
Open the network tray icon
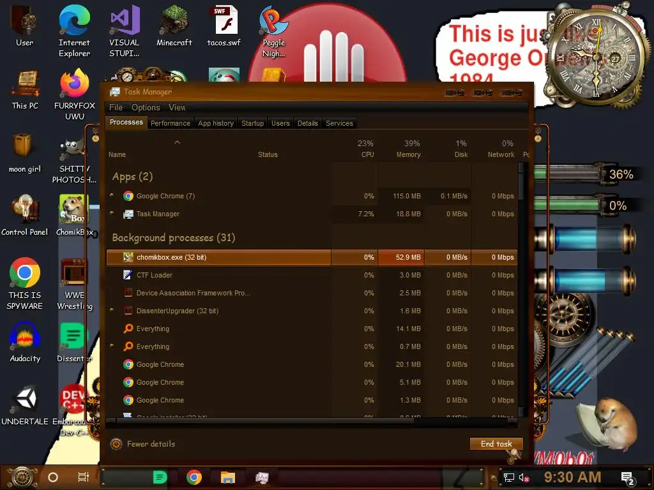coord(508,477)
